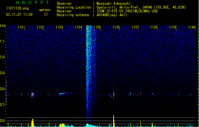Click the small echo near 1138
This screenshot has height=127, width=199.
(x=152, y=94)
